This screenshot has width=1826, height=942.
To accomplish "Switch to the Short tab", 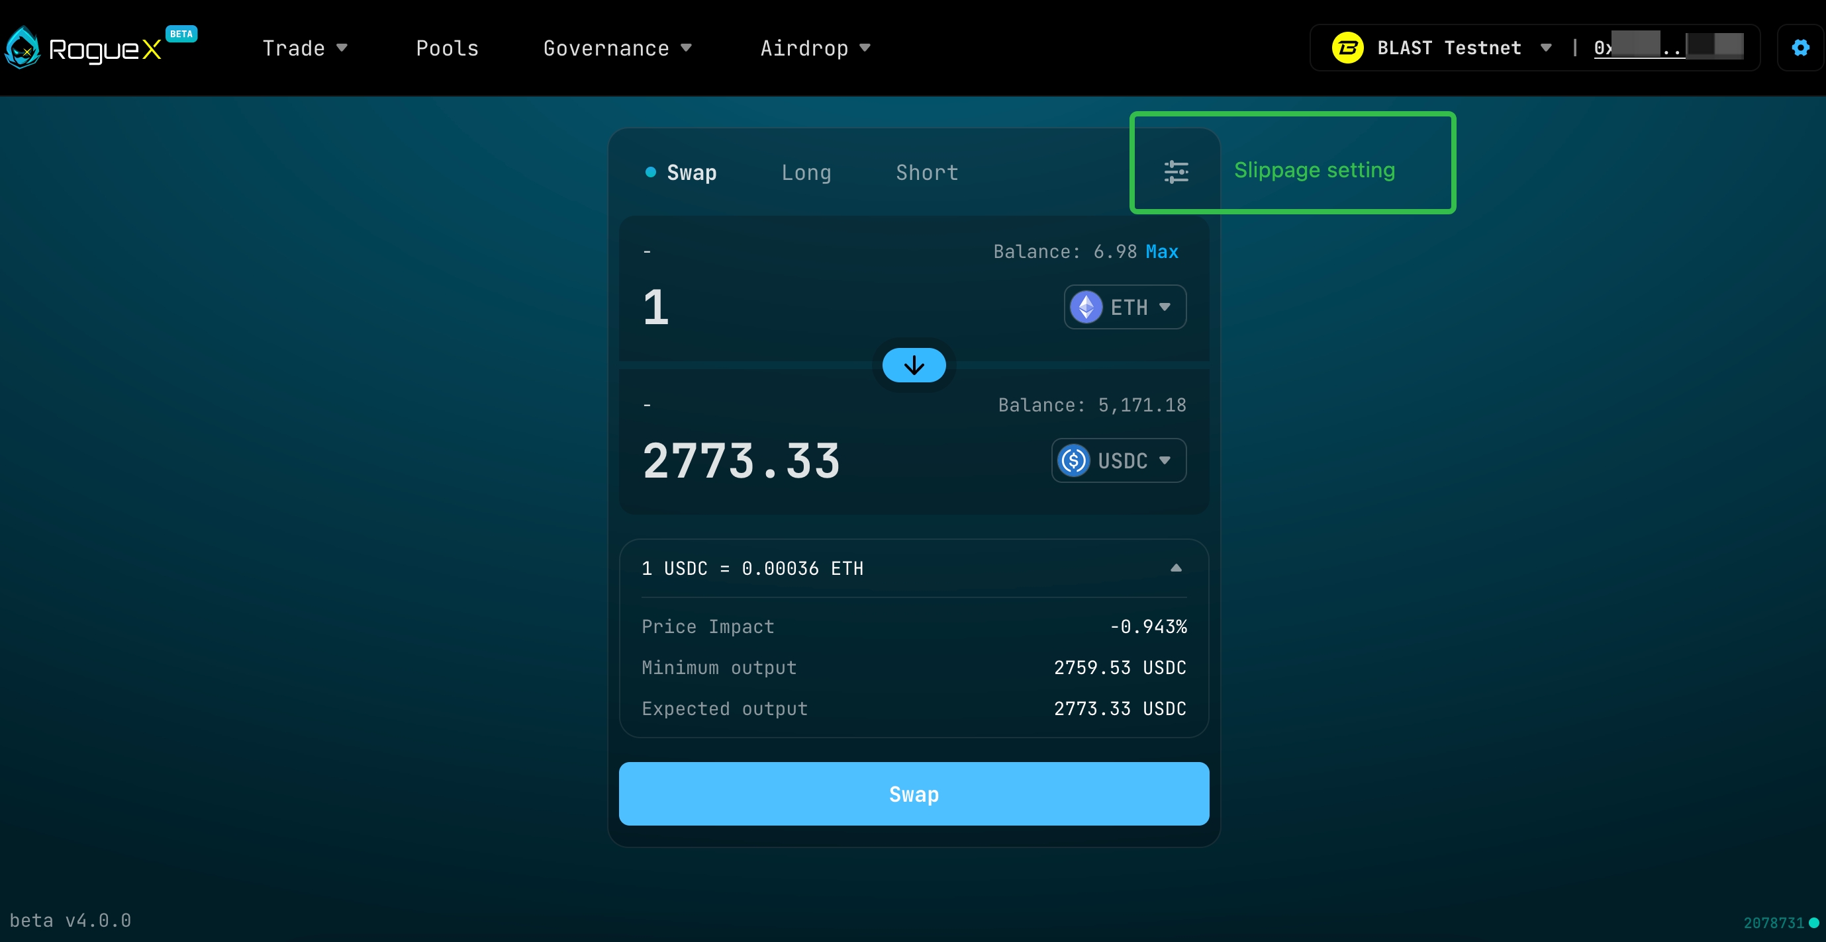I will (926, 173).
